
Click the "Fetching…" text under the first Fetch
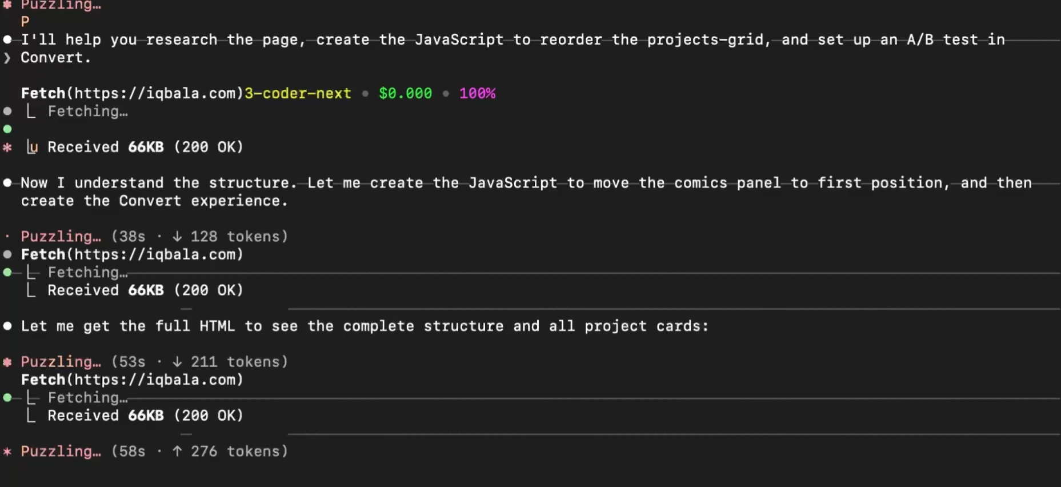(87, 111)
